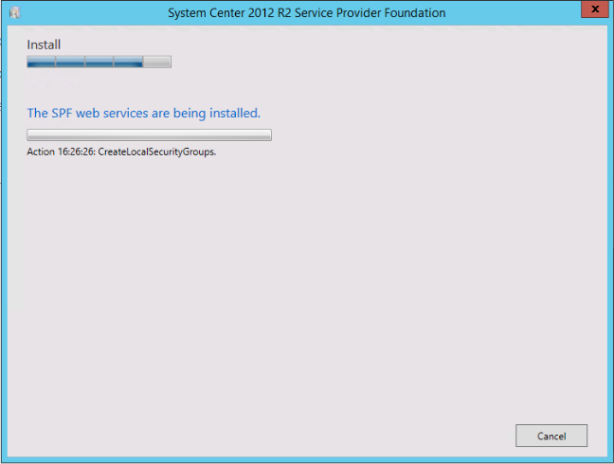This screenshot has height=464, width=614.
Task: Cancel the SPF installation
Action: coord(551,436)
